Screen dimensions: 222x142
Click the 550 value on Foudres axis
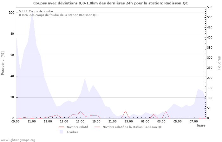click(x=210, y=7)
